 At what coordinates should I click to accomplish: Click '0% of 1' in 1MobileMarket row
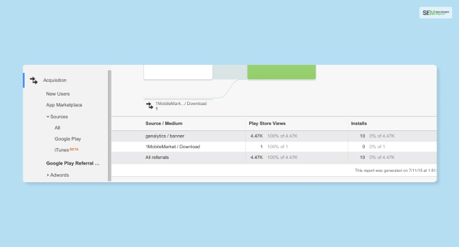tap(377, 147)
